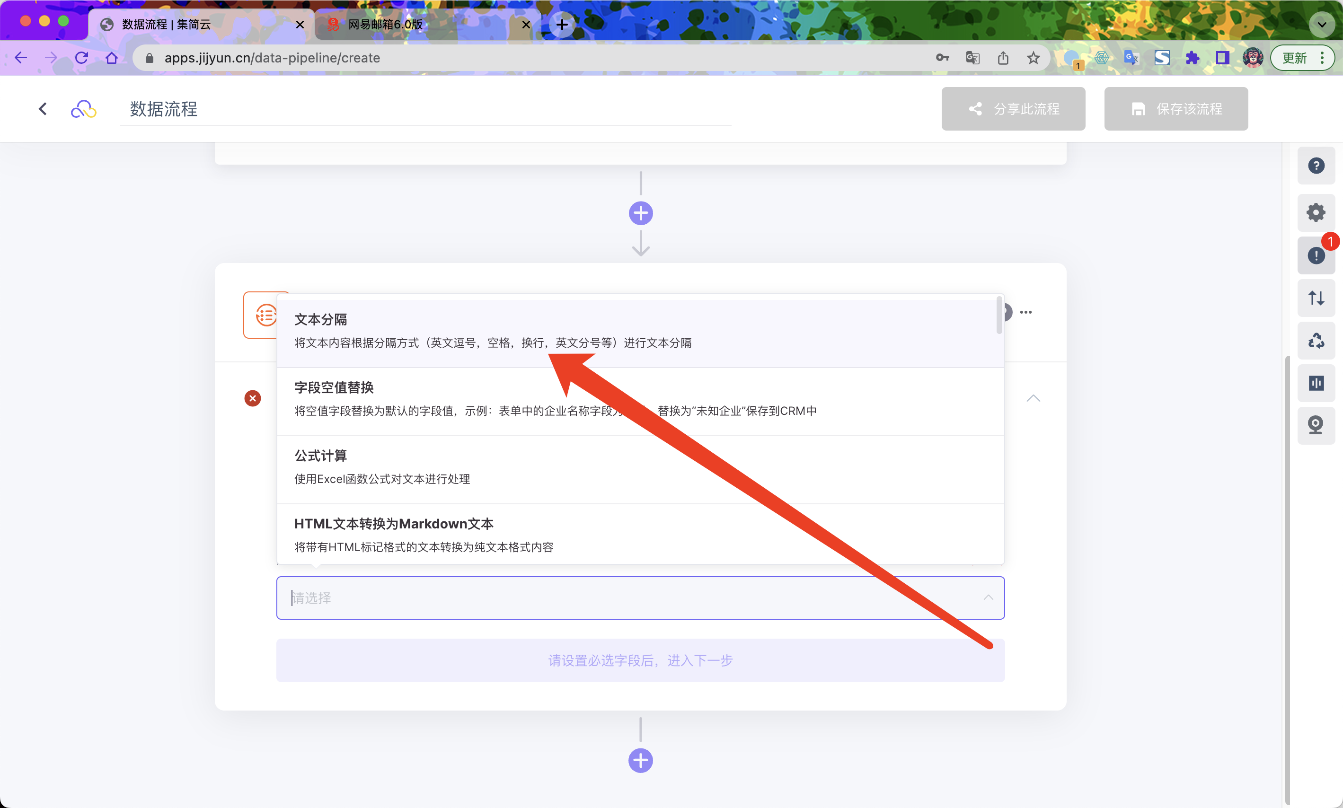Click the up-down sort arrows icon
The width and height of the screenshot is (1343, 808).
1316,298
